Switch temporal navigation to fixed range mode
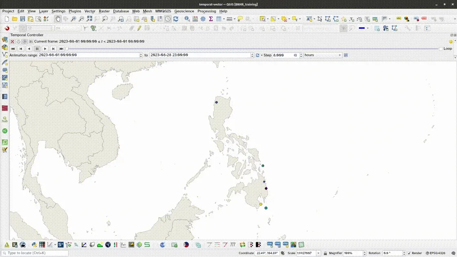 click(x=18, y=41)
